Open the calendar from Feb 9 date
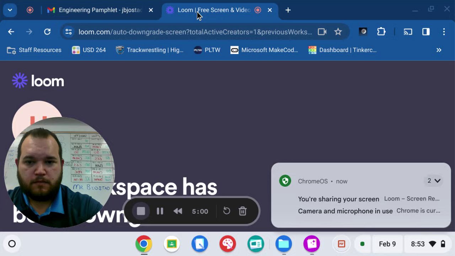The image size is (455, 256). tap(387, 244)
